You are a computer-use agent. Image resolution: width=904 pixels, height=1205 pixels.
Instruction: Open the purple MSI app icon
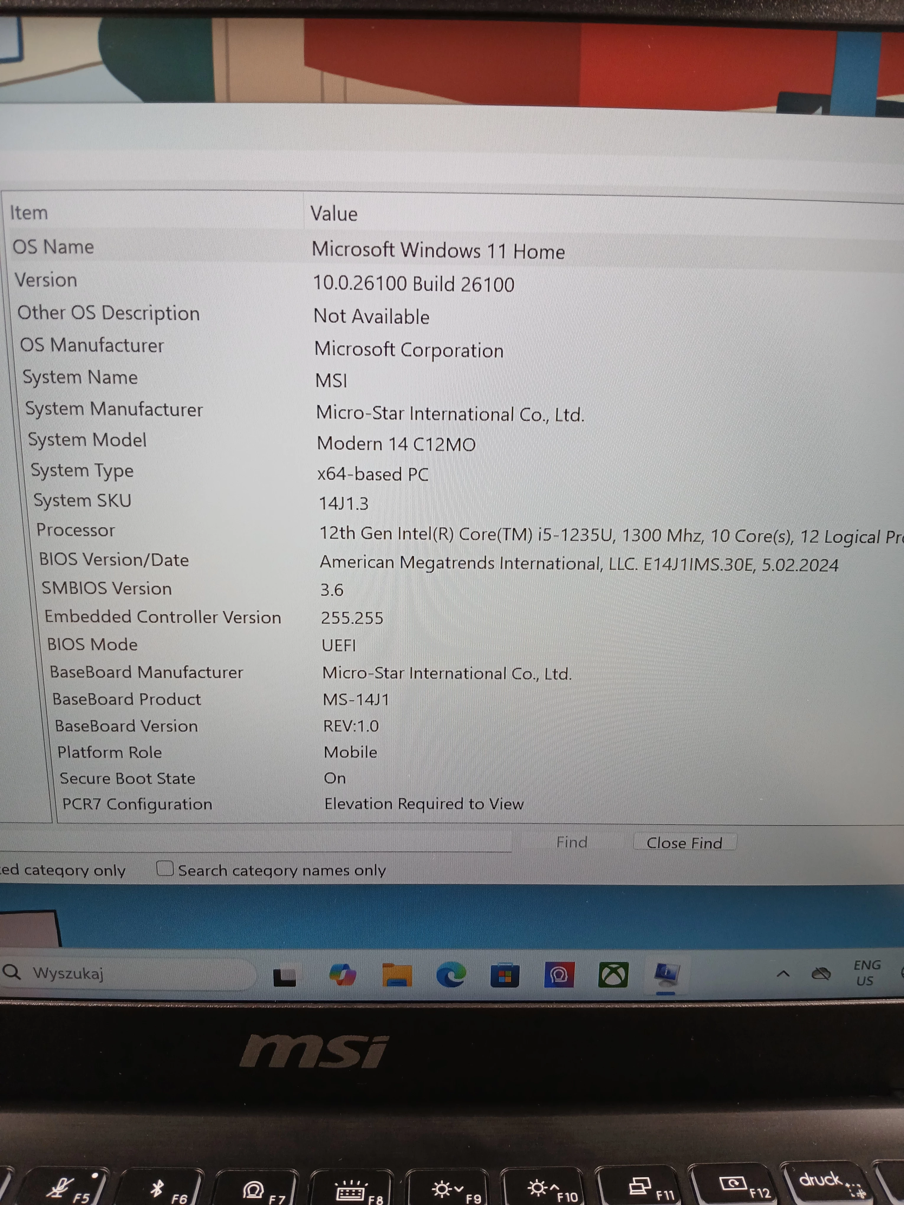coord(559,975)
